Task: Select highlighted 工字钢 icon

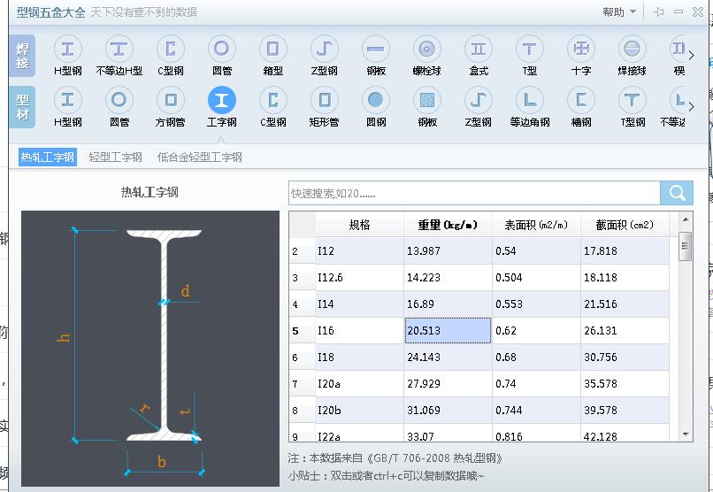Action: (x=222, y=100)
